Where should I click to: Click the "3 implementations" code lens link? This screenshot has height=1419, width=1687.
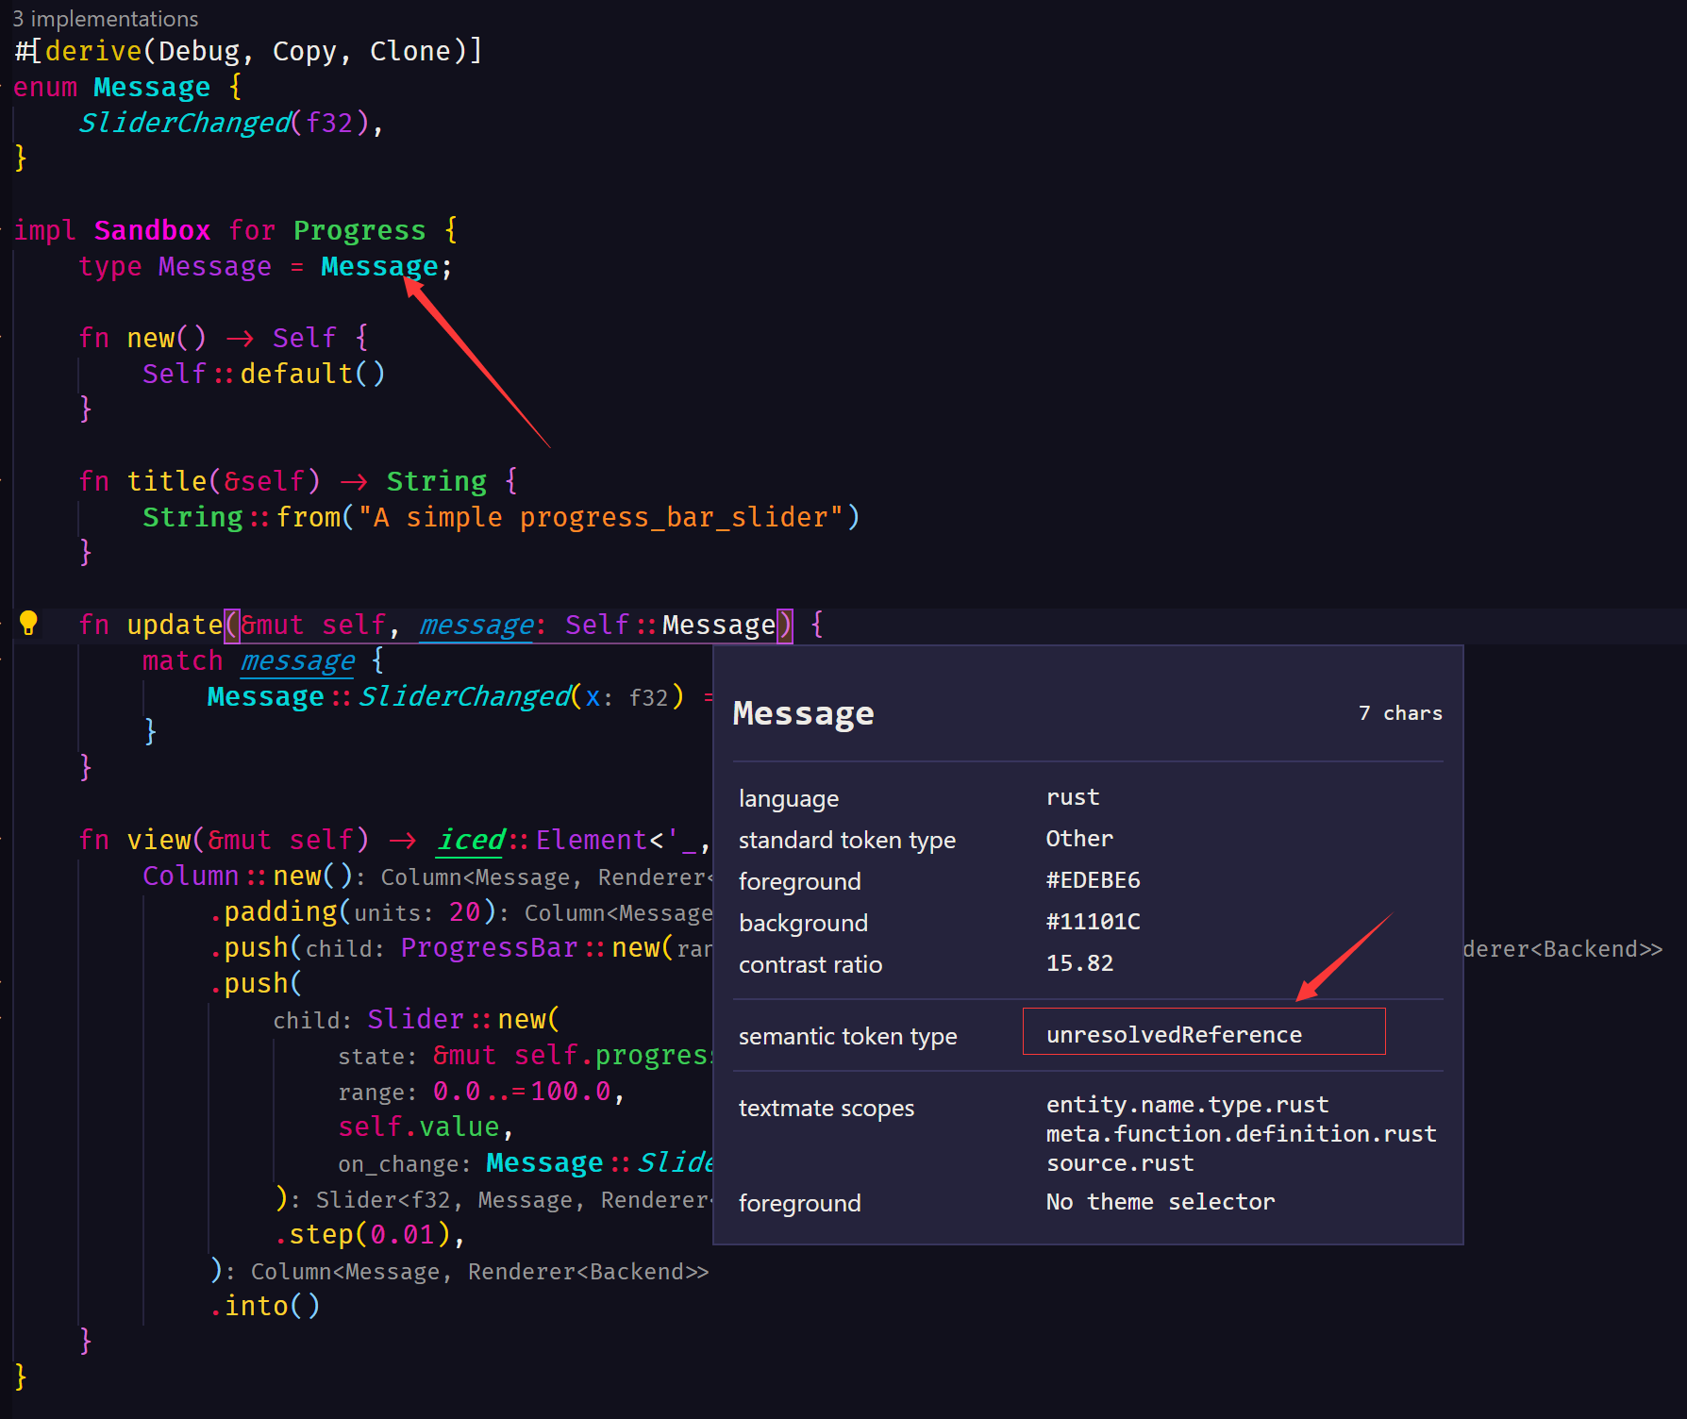pyautogui.click(x=106, y=18)
